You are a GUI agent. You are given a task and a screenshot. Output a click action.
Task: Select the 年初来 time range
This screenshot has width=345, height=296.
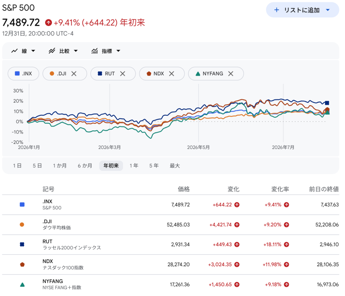[x=111, y=166]
